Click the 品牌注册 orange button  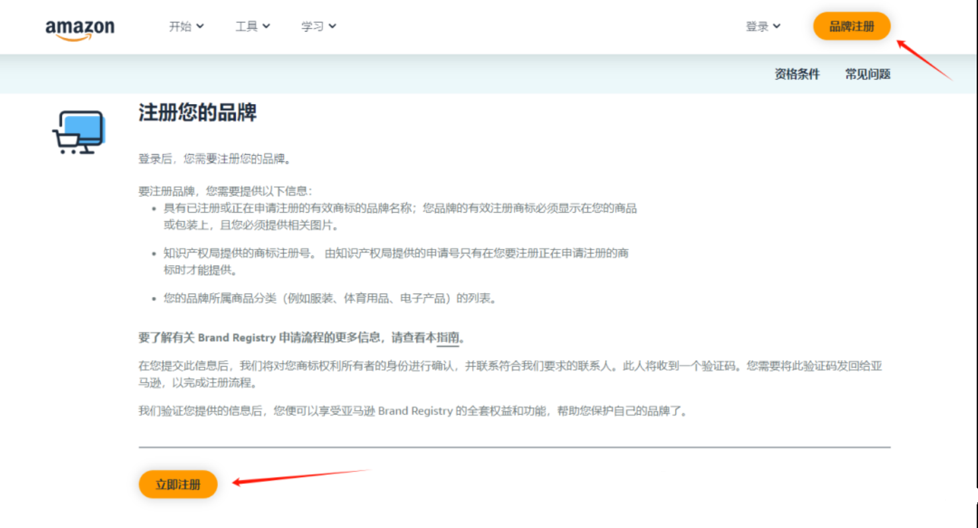click(x=852, y=26)
